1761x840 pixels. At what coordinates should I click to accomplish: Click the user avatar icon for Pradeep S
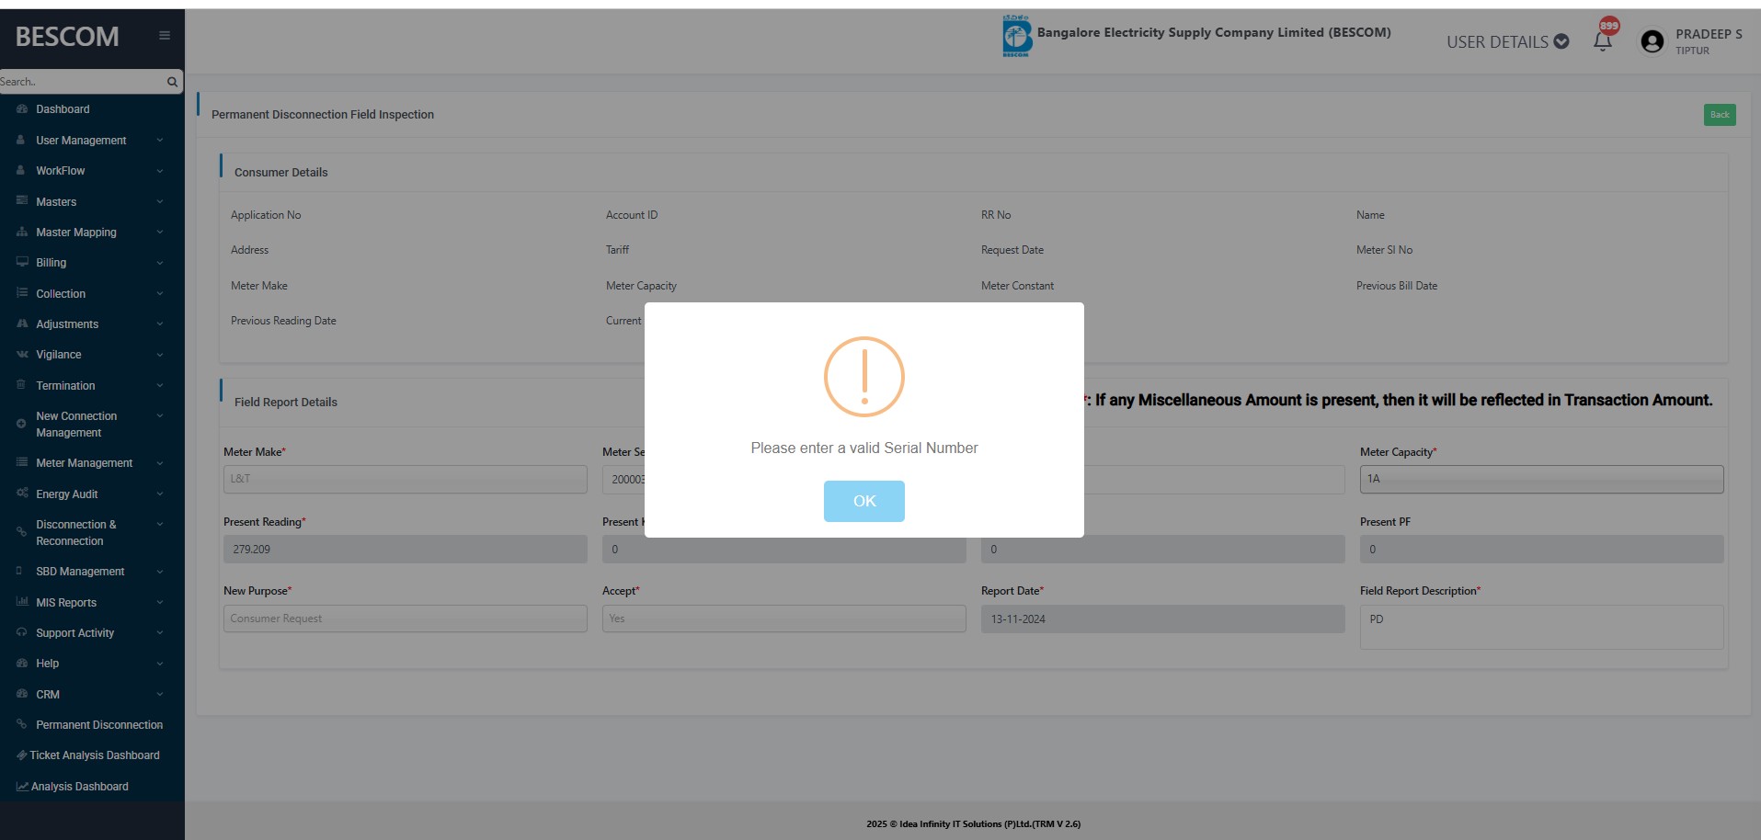coord(1652,41)
